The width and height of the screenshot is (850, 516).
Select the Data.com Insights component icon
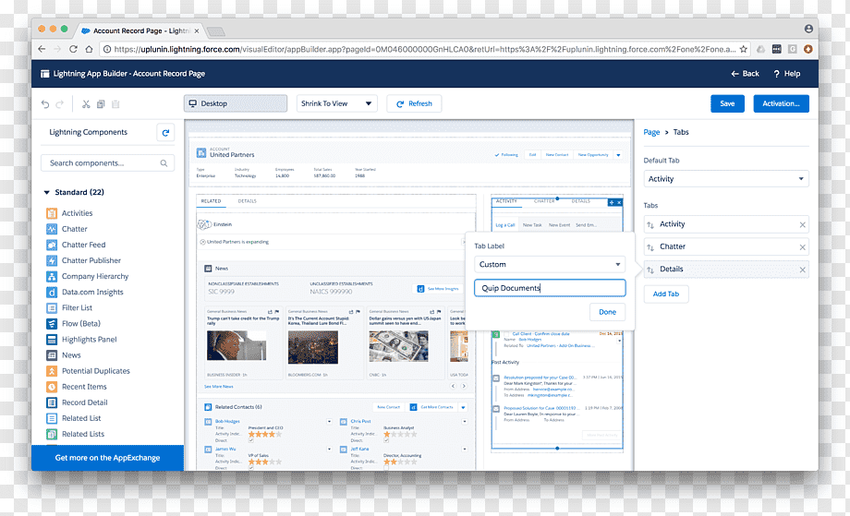(52, 293)
